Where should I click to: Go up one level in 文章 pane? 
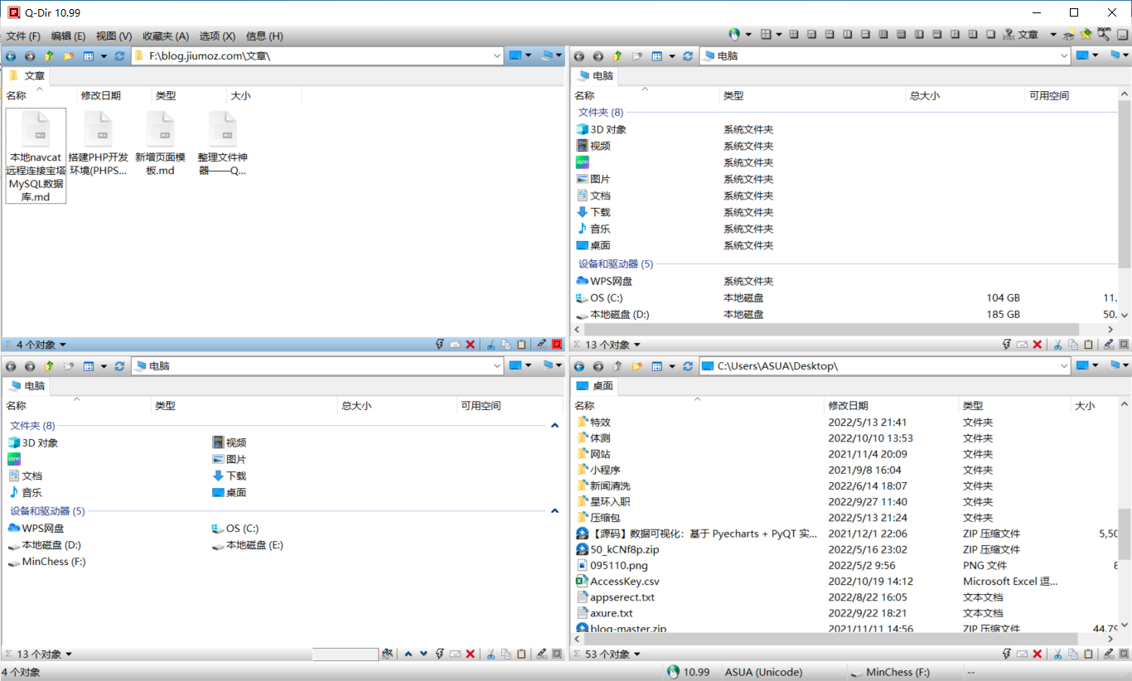(x=49, y=56)
